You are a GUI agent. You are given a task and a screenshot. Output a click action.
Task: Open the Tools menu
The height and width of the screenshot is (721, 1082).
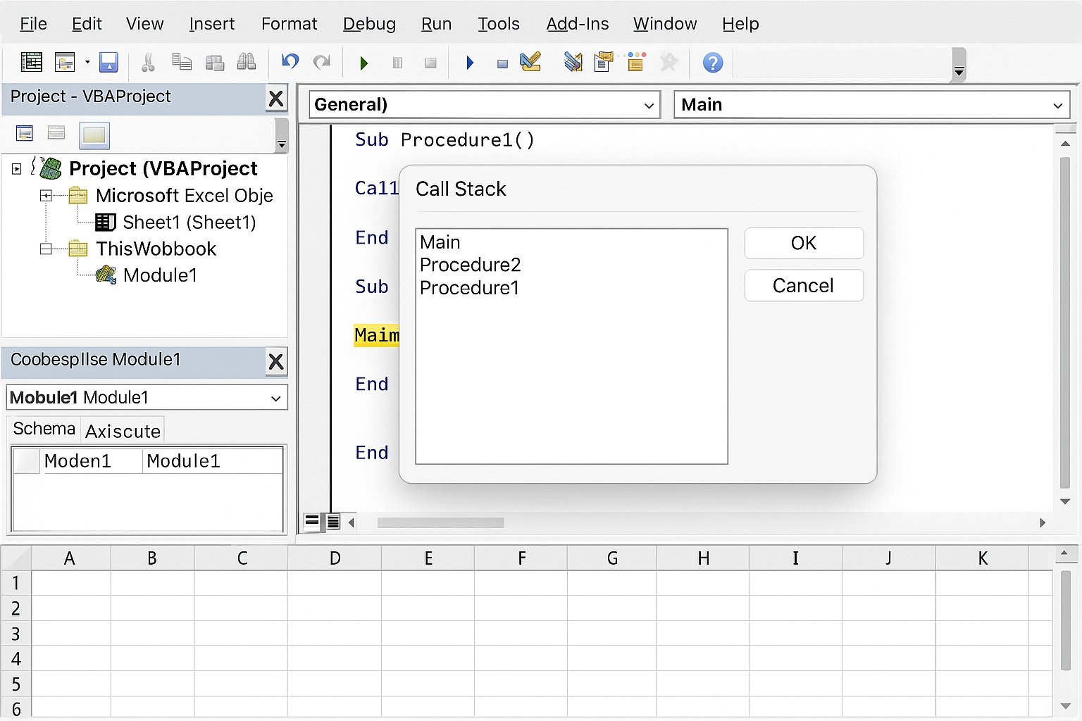click(x=498, y=24)
